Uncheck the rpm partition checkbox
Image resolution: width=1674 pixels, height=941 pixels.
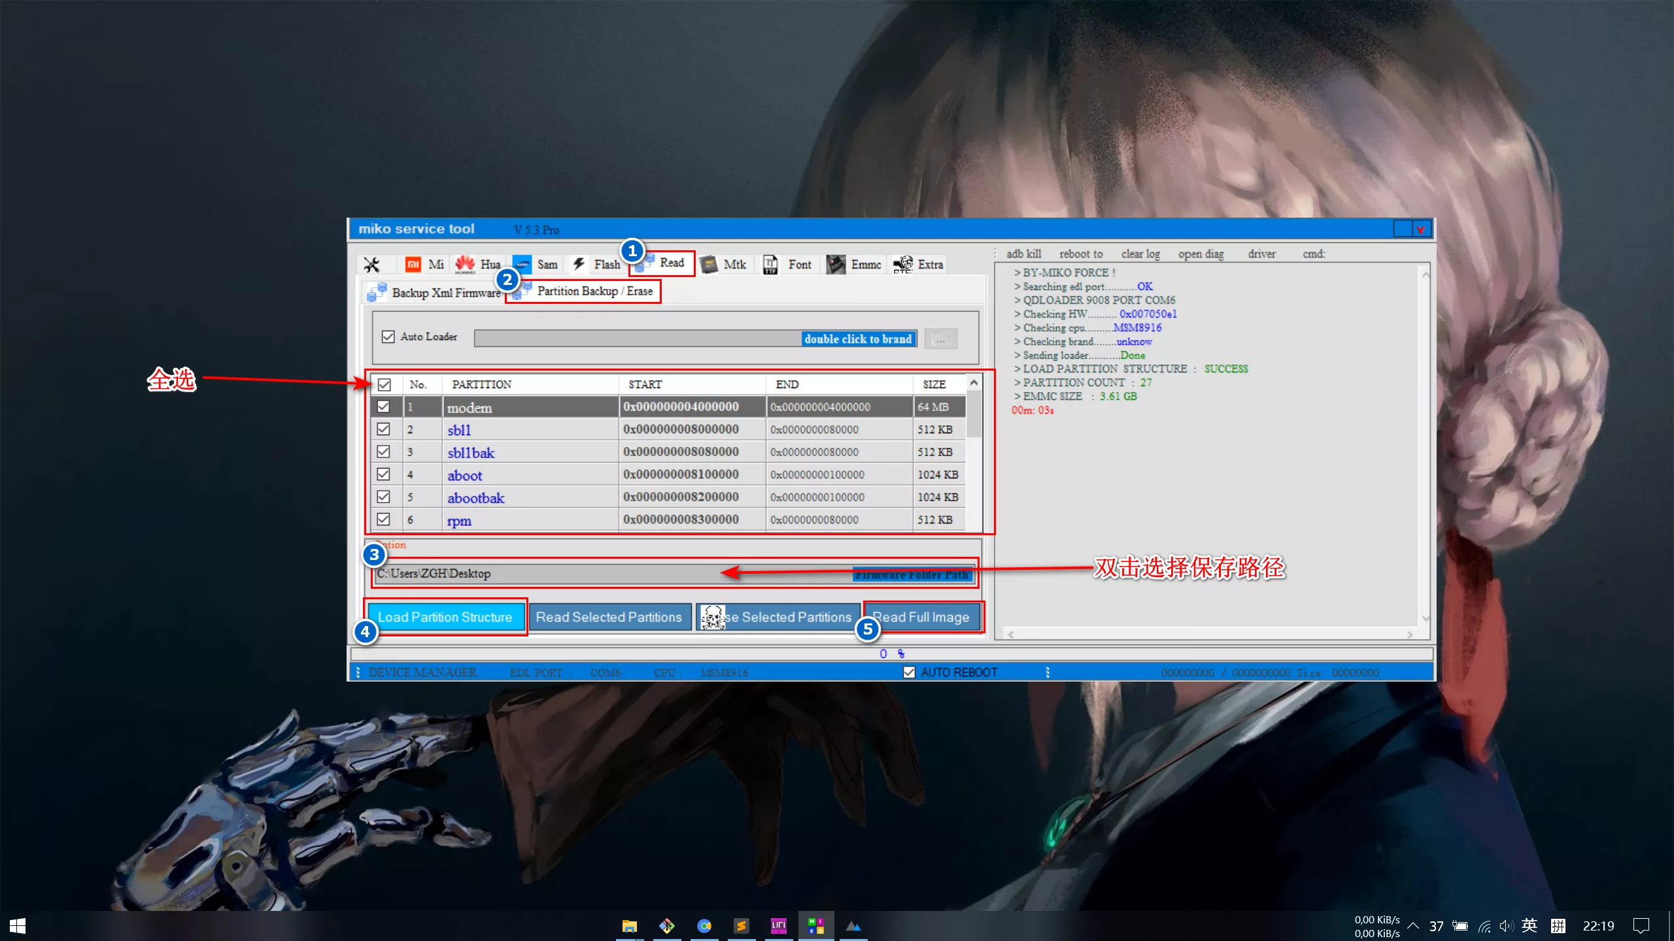(x=384, y=520)
